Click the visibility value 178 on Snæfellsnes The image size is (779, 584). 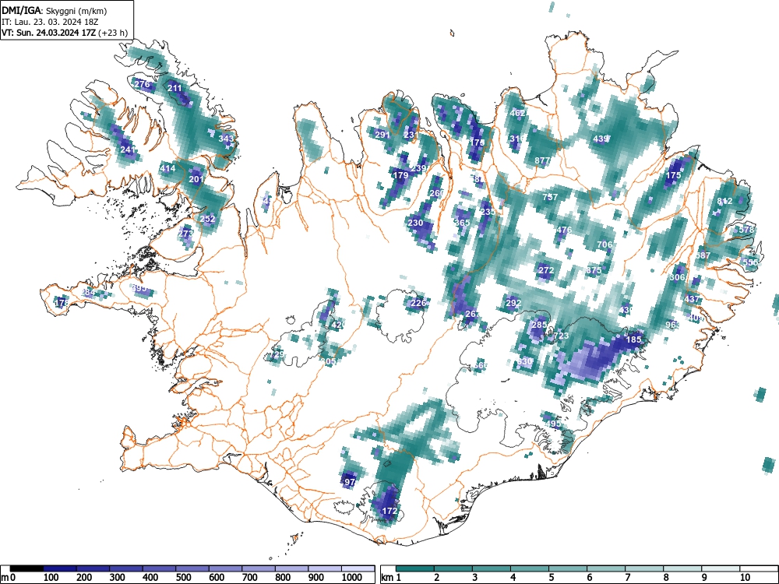point(62,302)
